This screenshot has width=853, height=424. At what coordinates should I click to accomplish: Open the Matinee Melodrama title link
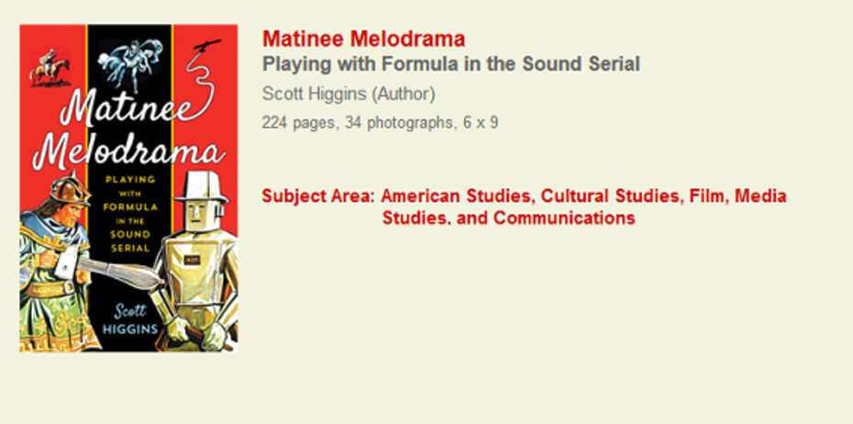[363, 39]
